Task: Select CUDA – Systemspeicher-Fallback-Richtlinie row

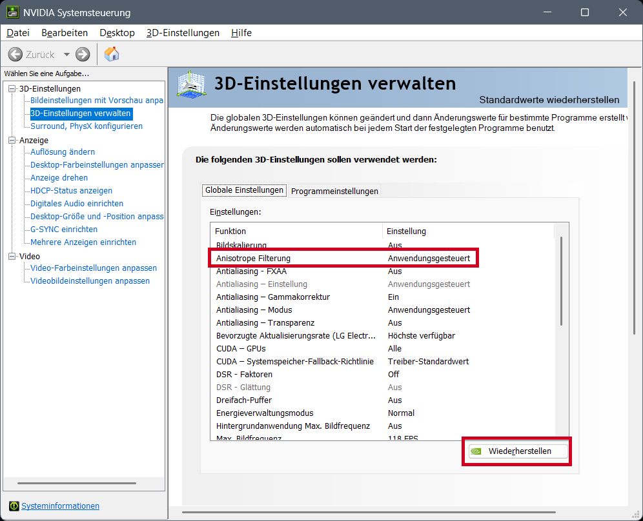Action: point(383,362)
